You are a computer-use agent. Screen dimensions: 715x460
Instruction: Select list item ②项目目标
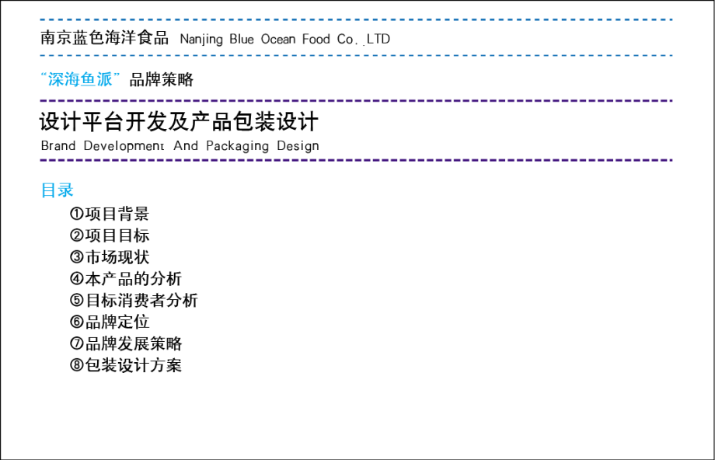(x=110, y=235)
